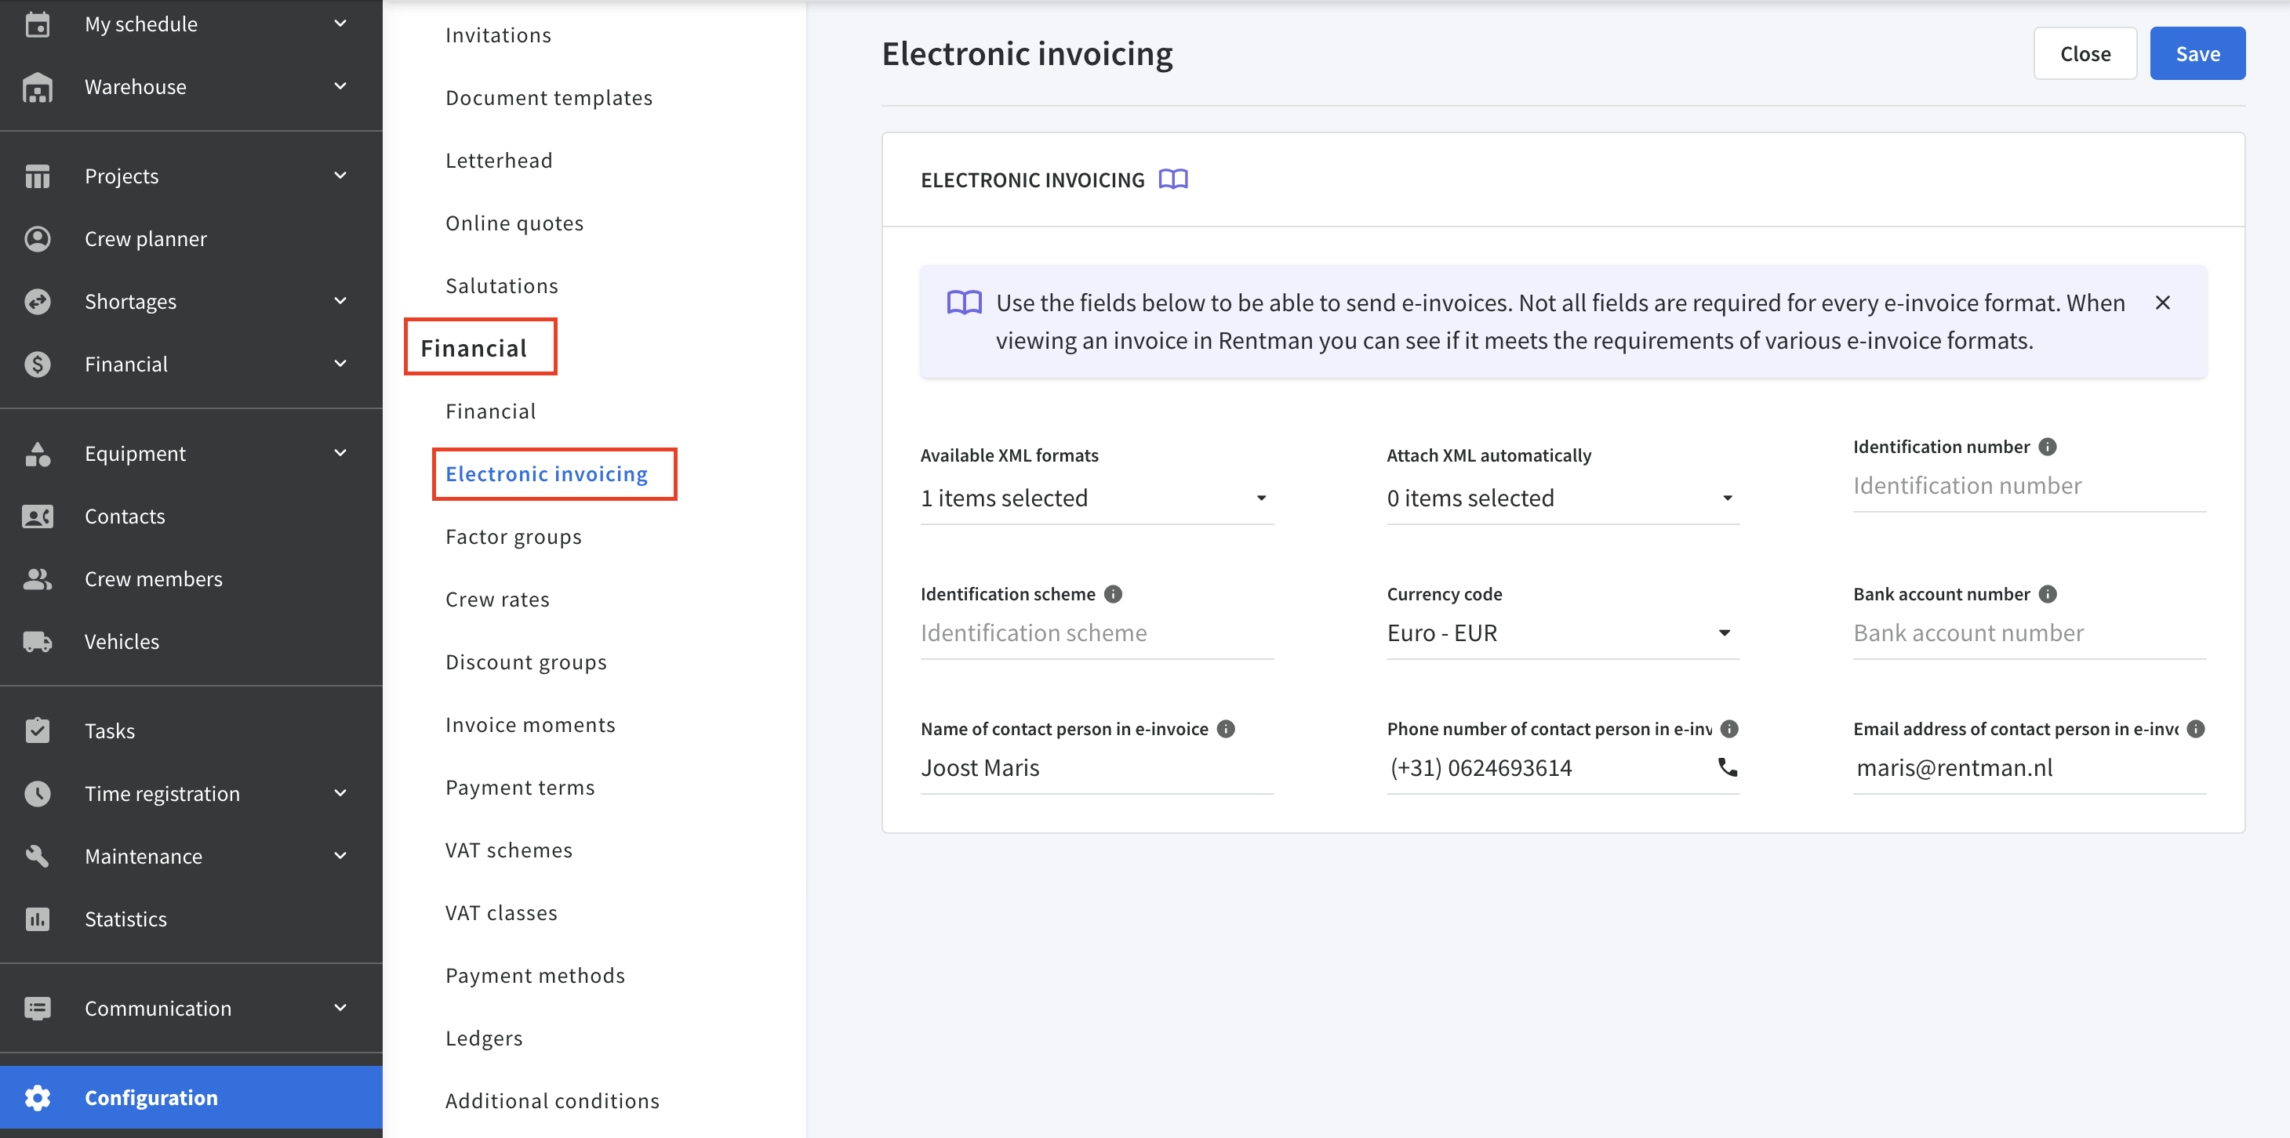Open VAT schemes settings
This screenshot has height=1138, width=2290.
pyautogui.click(x=508, y=850)
